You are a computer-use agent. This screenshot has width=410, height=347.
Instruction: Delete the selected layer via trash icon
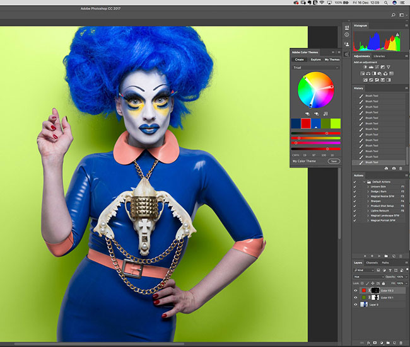coord(401,343)
